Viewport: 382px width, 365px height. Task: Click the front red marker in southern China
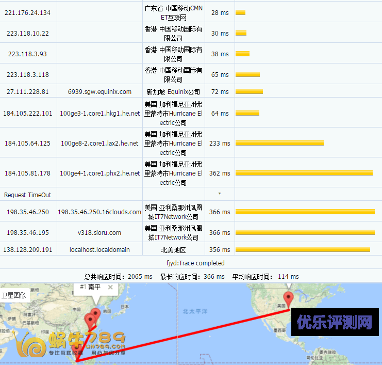pyautogui.click(x=90, y=322)
